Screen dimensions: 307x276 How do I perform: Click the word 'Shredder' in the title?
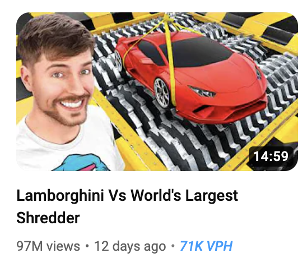pyautogui.click(x=48, y=218)
